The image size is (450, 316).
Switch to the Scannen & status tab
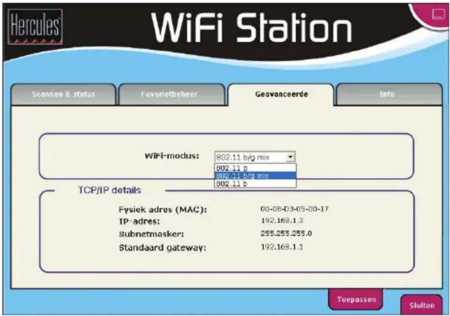(63, 95)
